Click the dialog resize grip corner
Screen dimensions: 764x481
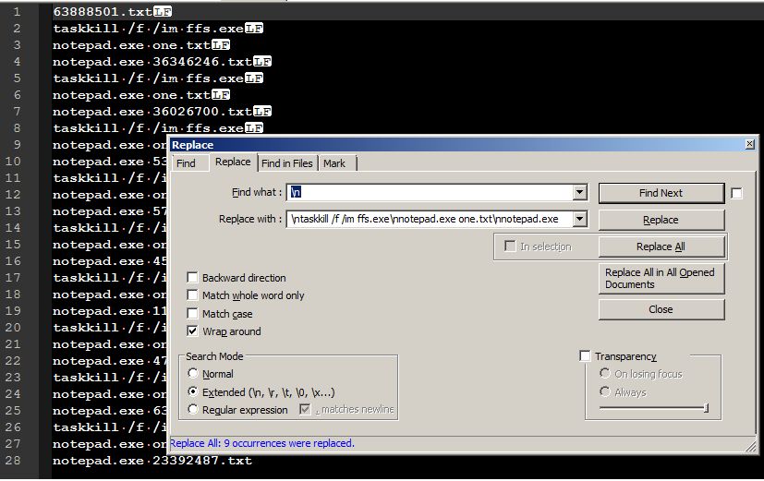751,447
